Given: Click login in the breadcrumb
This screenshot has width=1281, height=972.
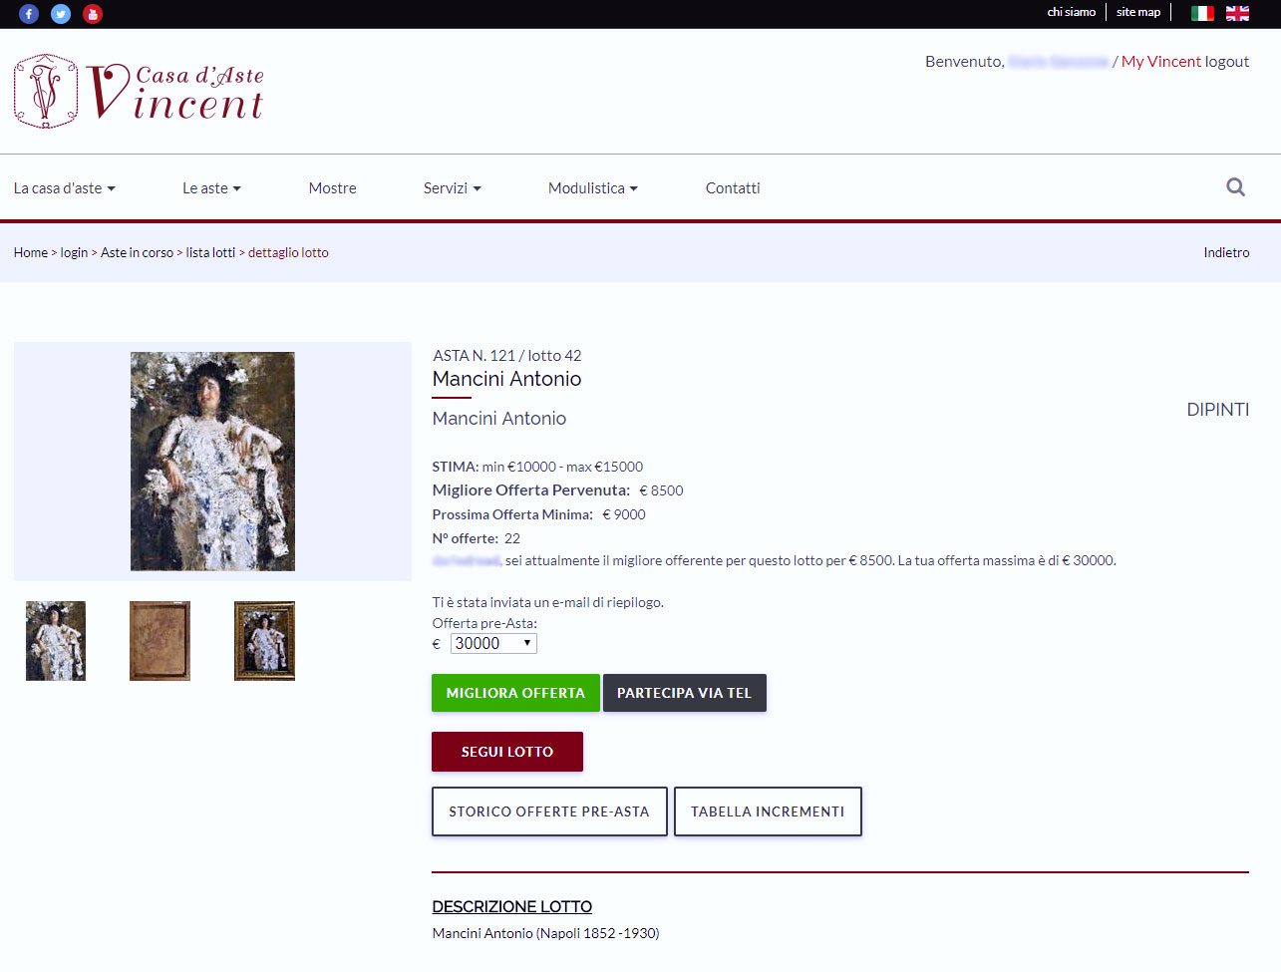Looking at the screenshot, I should (74, 253).
